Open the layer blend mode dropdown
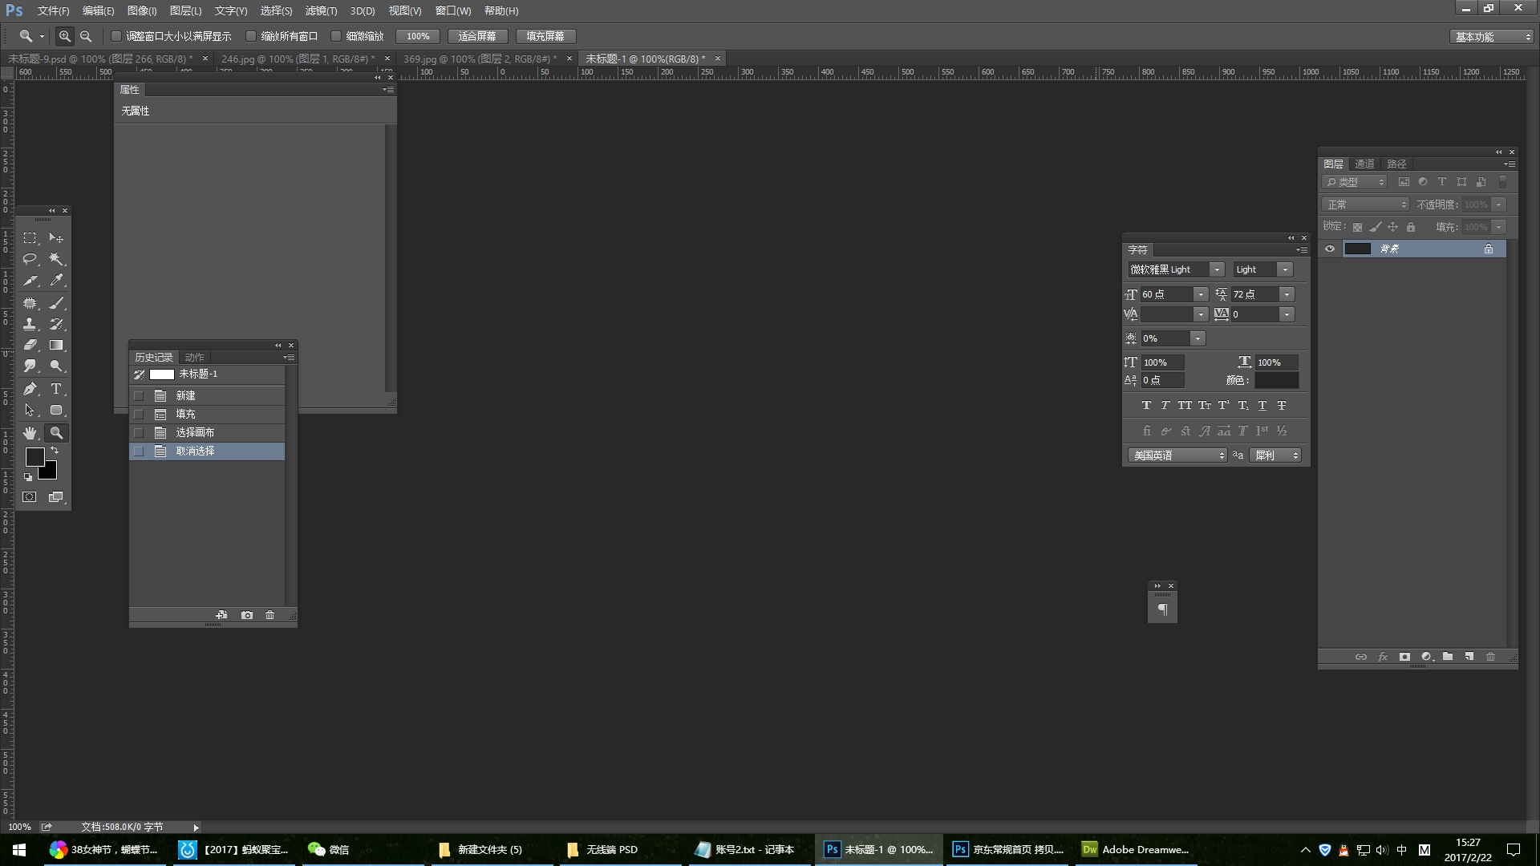The height and width of the screenshot is (866, 1540). (x=1365, y=204)
